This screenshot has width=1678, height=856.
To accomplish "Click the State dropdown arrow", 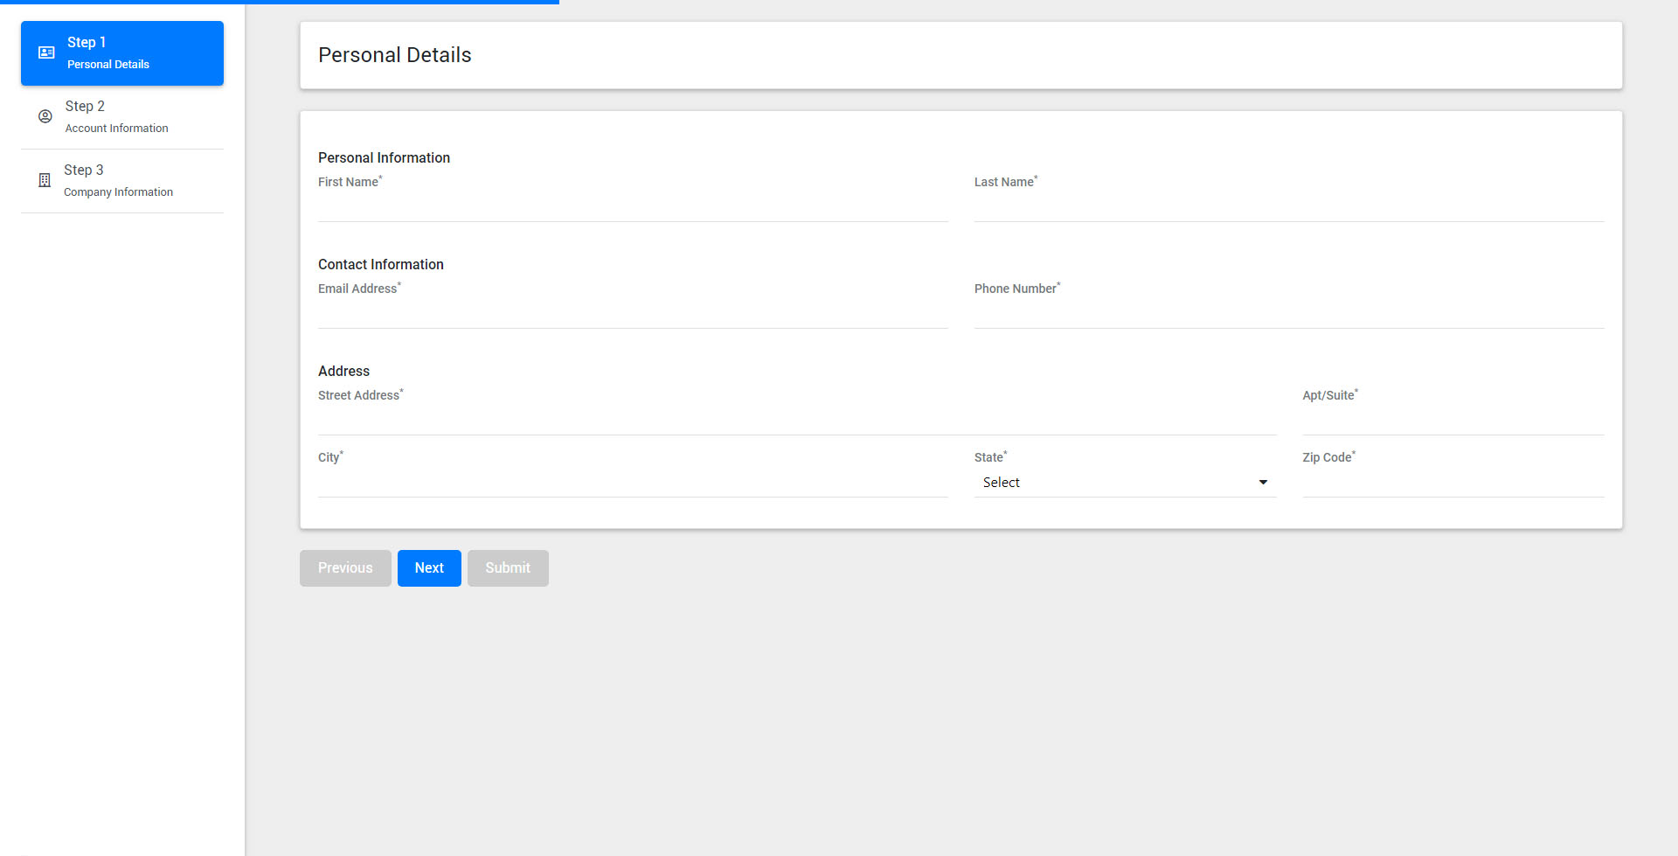I will click(1263, 483).
